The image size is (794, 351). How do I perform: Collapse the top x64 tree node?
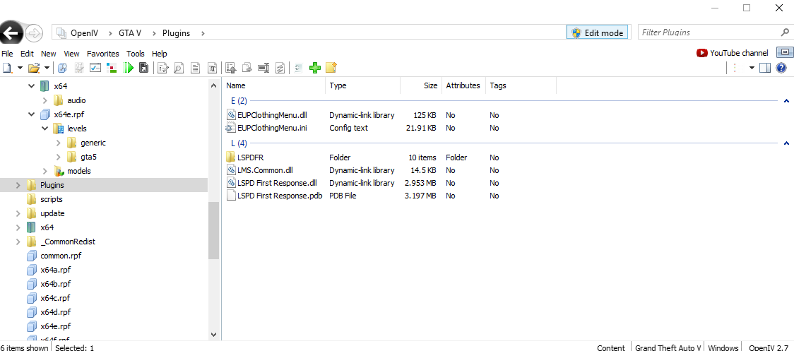[32, 86]
